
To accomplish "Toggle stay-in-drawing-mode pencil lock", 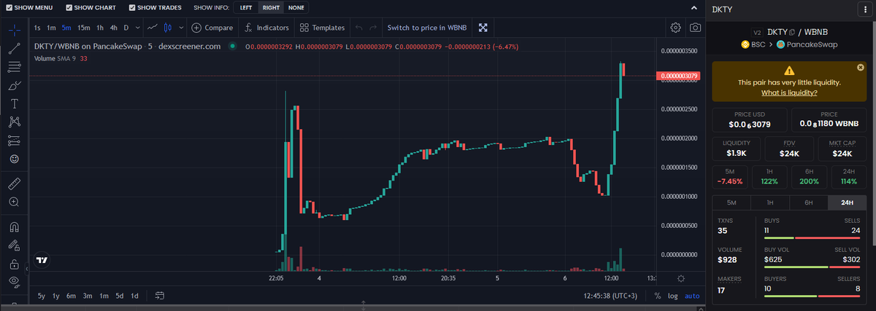I will (14, 245).
